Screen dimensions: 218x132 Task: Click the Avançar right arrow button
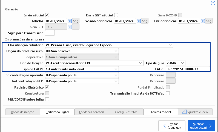click(210, 126)
